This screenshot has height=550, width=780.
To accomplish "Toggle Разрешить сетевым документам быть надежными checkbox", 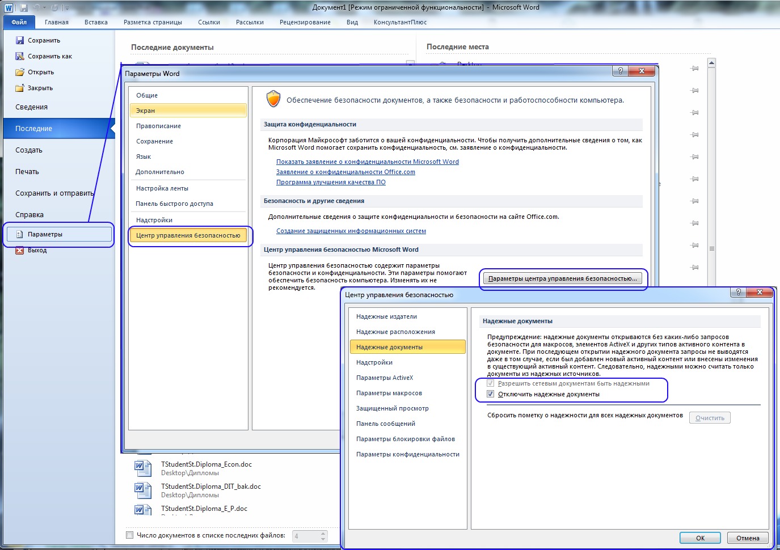I will pos(491,383).
